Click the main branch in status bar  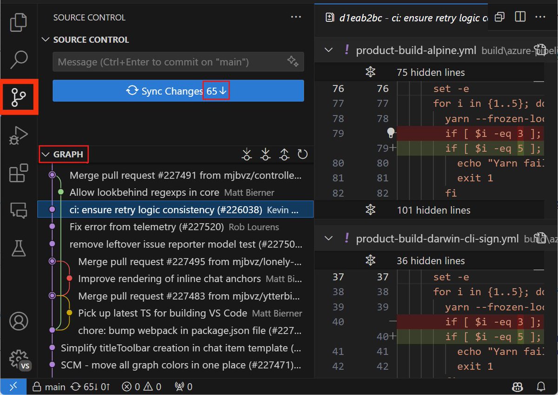click(49, 387)
